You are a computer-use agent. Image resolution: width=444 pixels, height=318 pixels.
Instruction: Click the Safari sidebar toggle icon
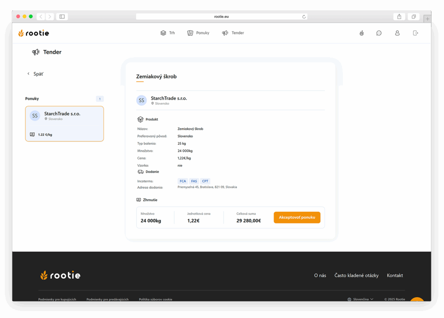pyautogui.click(x=62, y=16)
